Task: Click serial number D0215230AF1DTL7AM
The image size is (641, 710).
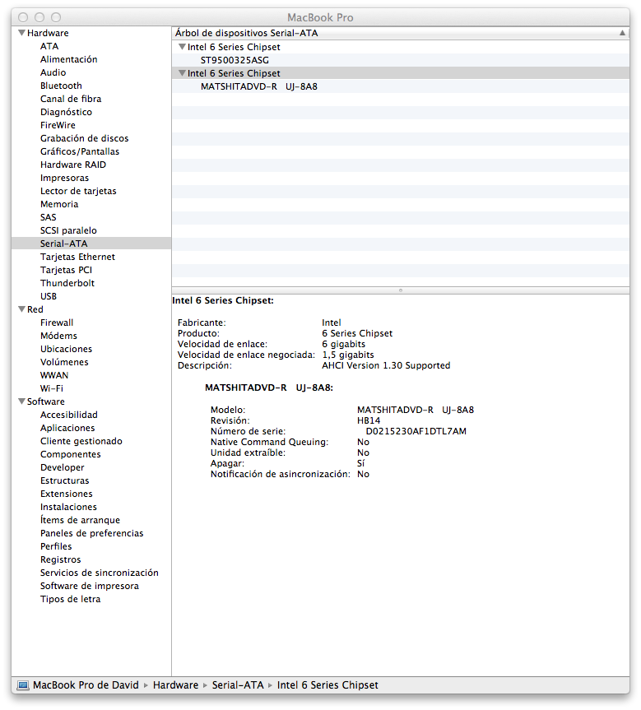Action: click(416, 431)
